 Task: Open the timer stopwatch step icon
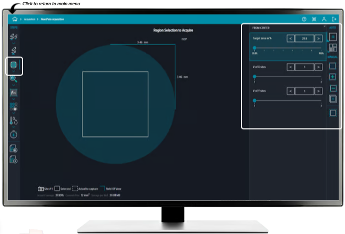(14, 134)
